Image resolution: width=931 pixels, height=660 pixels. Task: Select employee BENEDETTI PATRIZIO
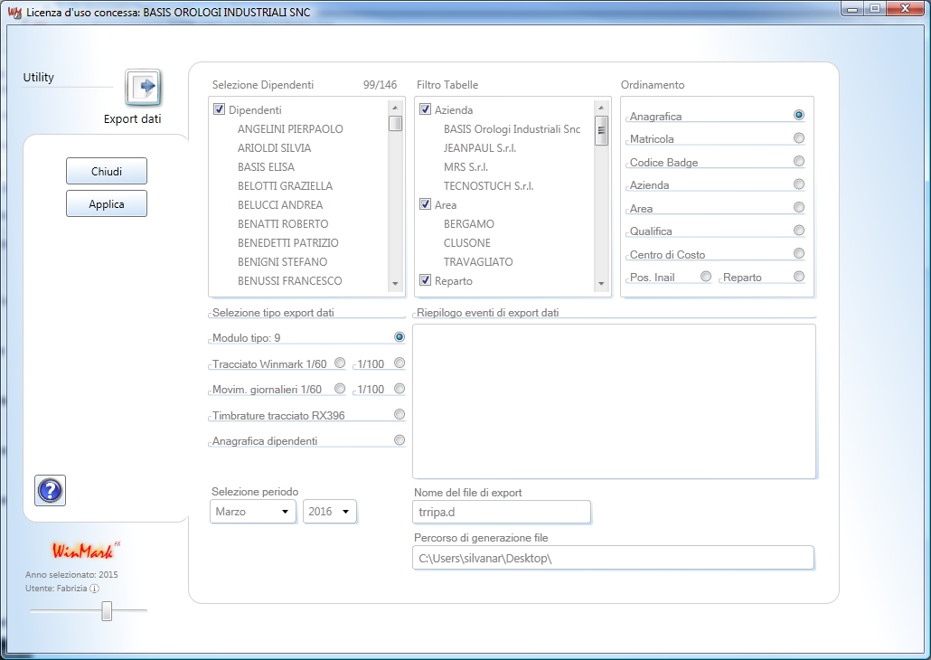click(x=288, y=243)
